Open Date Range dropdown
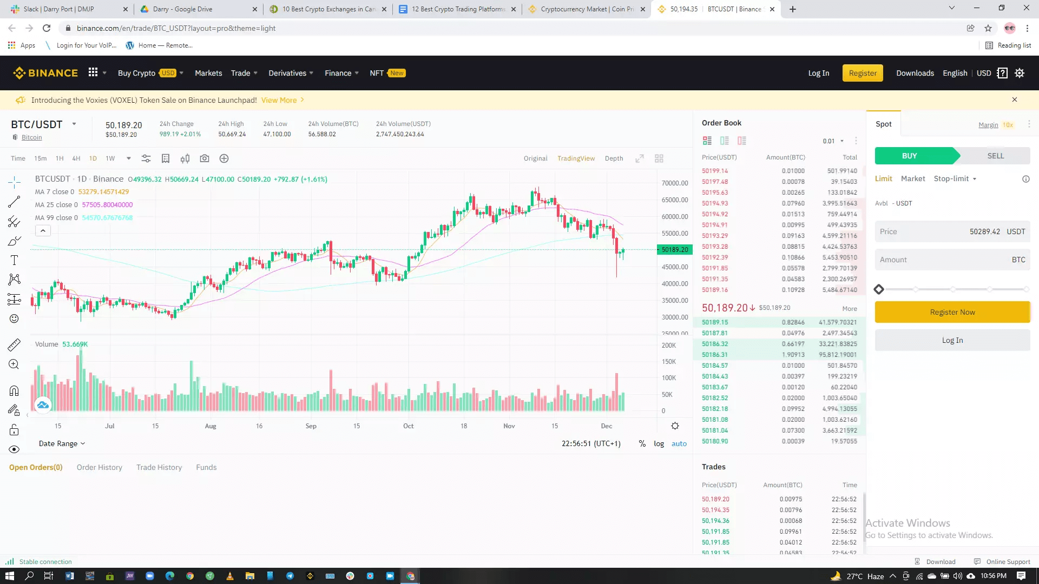The height and width of the screenshot is (584, 1039). pos(62,443)
